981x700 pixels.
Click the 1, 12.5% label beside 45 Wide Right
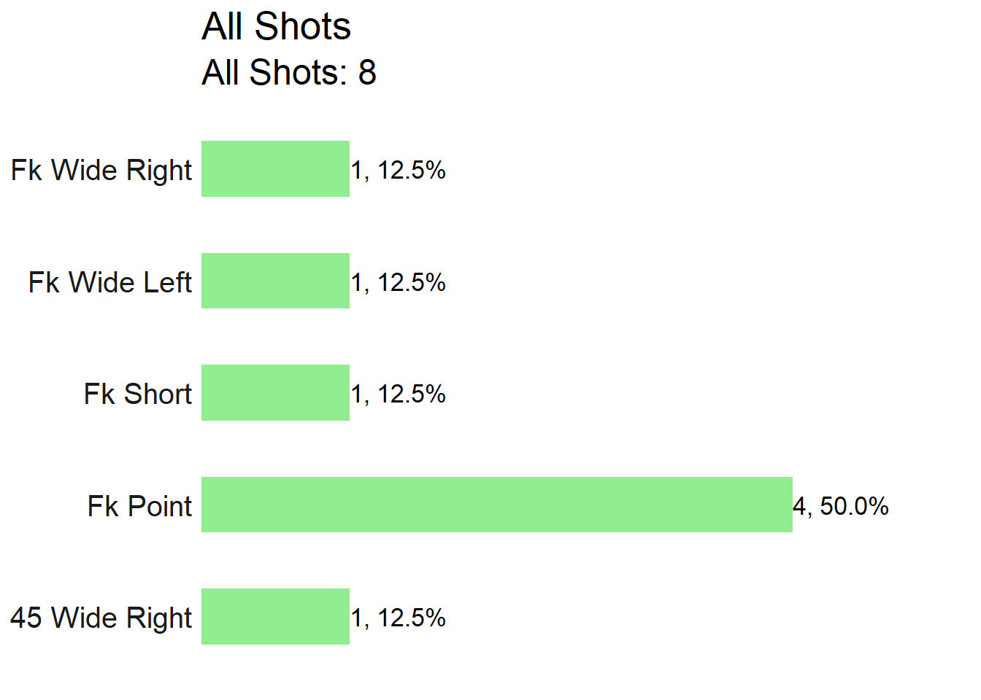(x=399, y=618)
